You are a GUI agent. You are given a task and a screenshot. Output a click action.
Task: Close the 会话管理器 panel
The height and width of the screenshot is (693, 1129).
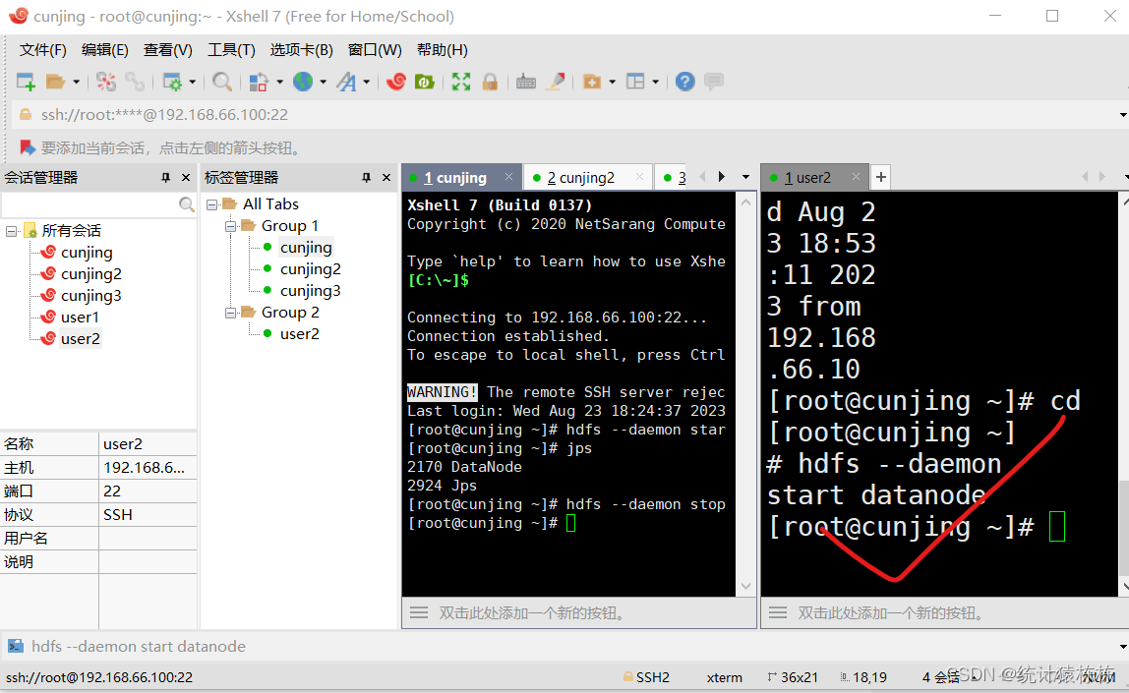[186, 178]
